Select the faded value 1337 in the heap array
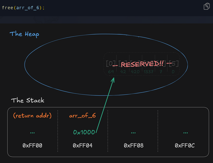Viewport: 213px width, 163px height. [x=148, y=72]
